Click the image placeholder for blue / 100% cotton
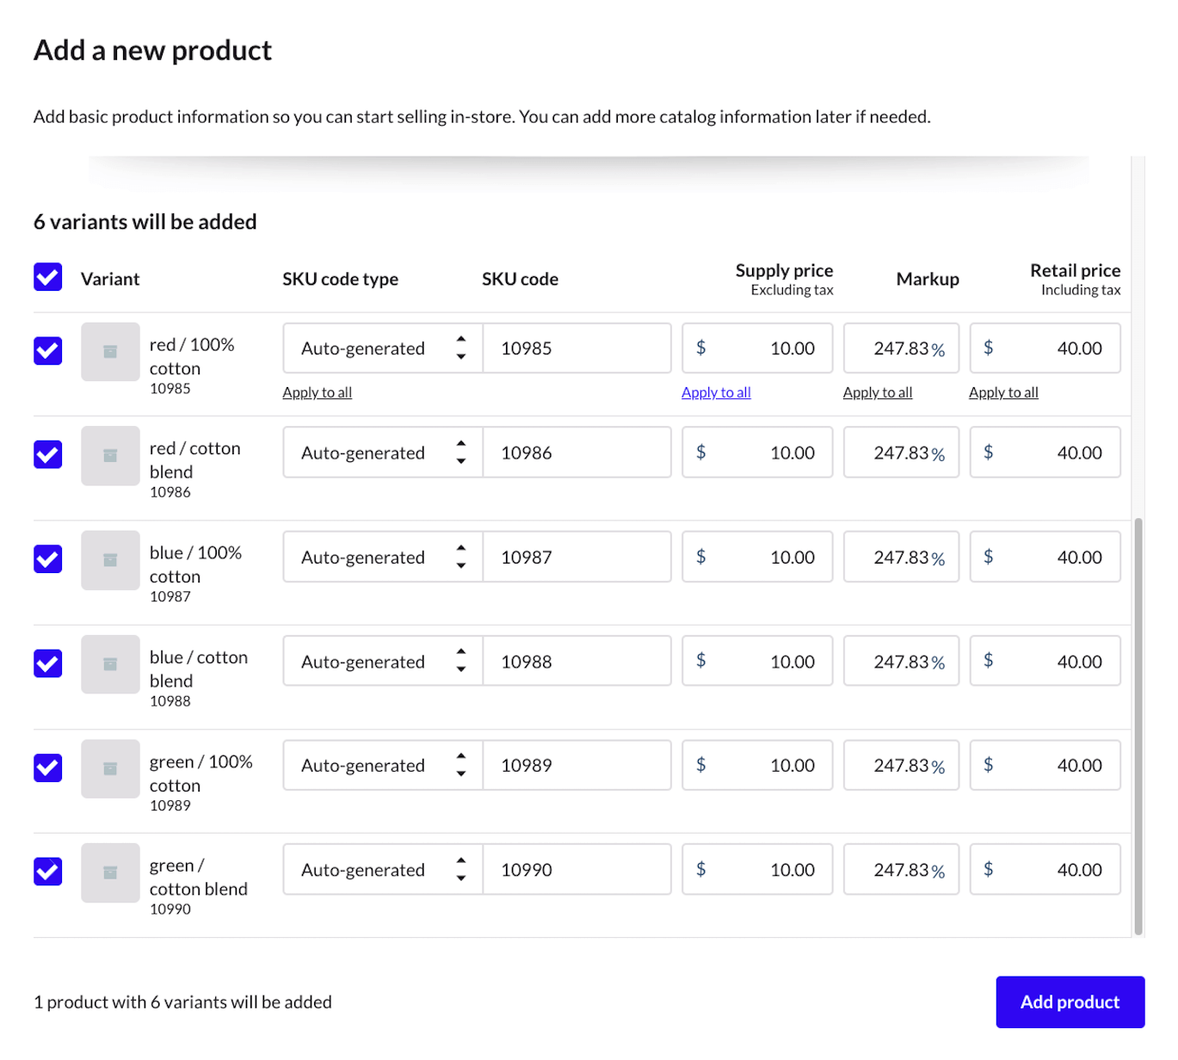The width and height of the screenshot is (1178, 1060). (x=109, y=560)
